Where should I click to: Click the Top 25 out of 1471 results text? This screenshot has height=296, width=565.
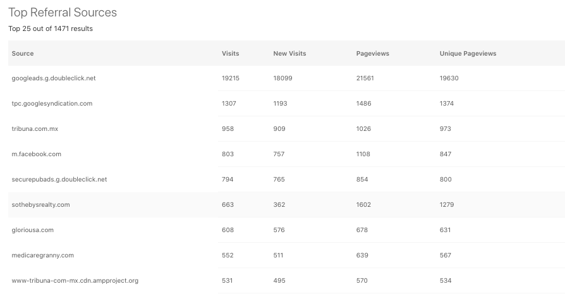coord(51,28)
